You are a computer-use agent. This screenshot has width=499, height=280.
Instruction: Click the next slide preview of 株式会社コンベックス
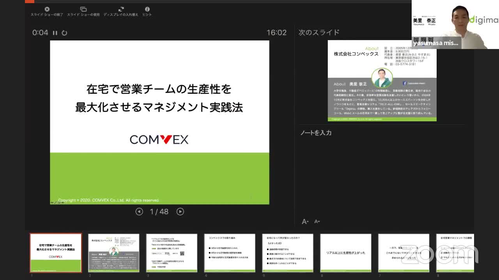tap(382, 80)
